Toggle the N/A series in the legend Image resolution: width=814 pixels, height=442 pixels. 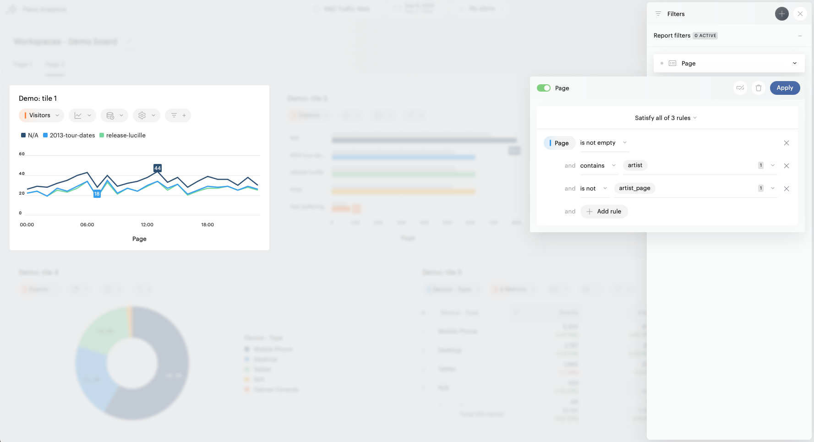click(30, 136)
